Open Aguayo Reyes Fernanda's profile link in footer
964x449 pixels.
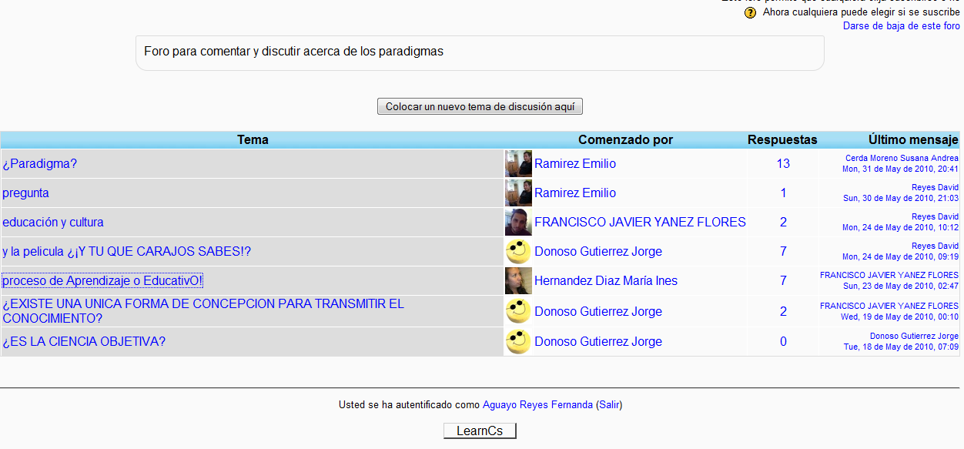537,405
